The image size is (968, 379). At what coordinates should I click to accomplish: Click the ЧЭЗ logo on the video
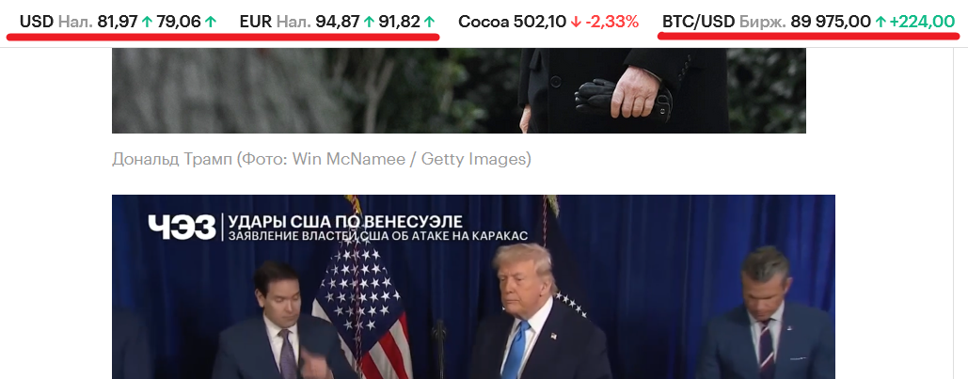click(x=182, y=228)
